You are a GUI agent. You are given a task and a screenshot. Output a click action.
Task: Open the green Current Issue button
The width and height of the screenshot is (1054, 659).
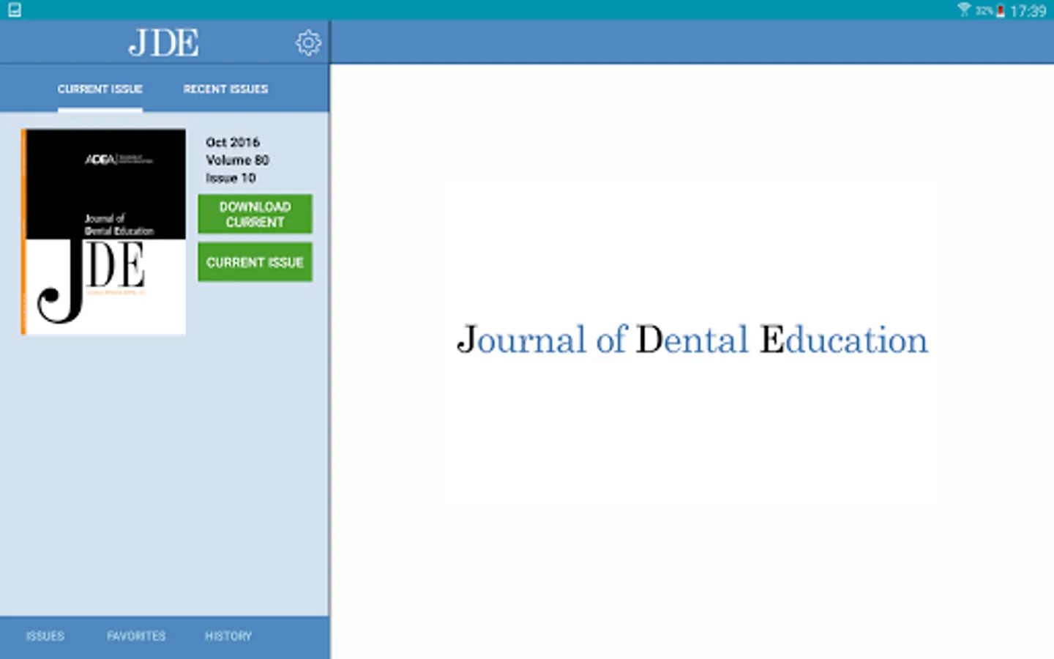point(255,262)
